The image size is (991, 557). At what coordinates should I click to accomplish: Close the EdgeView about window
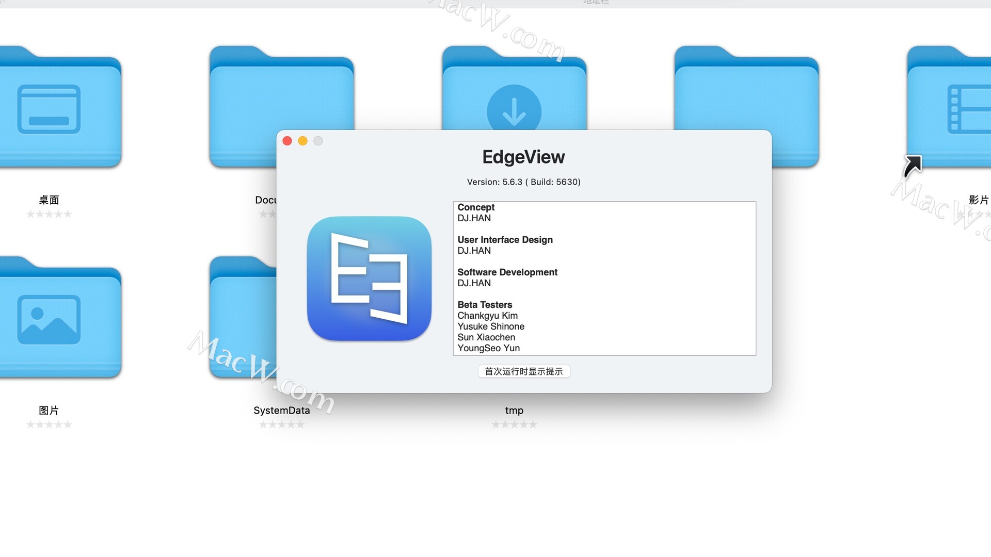pos(287,141)
